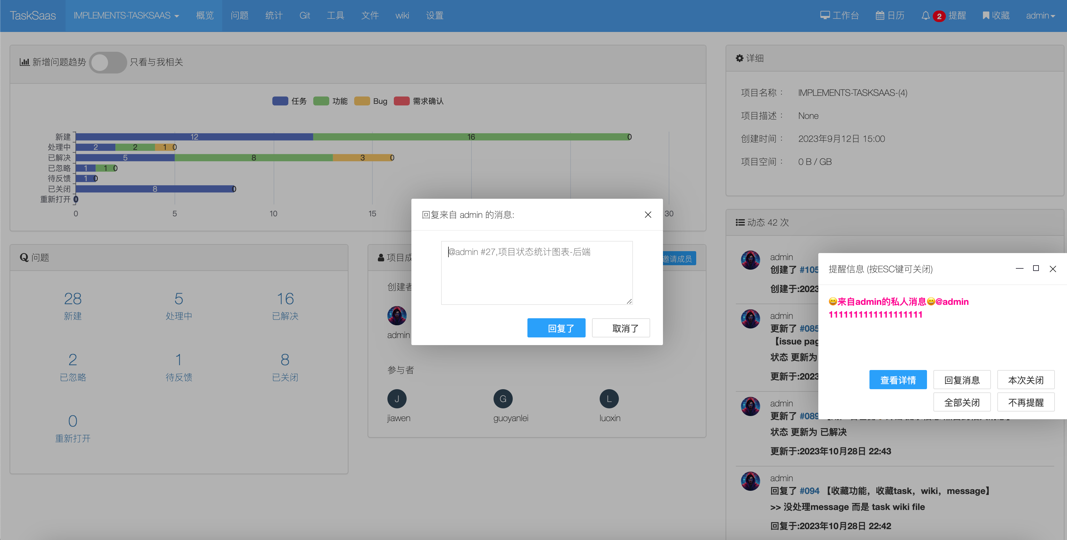Click the workbench monitor icon
Viewport: 1067px width, 540px height.
[x=825, y=16]
